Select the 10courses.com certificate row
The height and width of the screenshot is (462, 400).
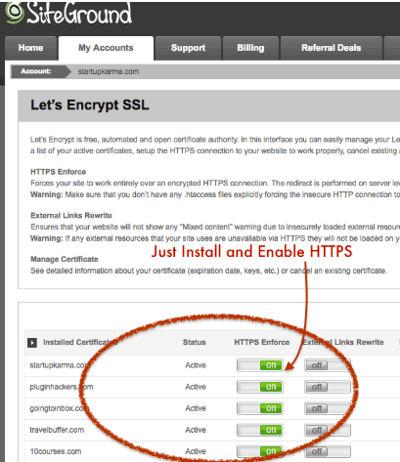[x=212, y=451]
